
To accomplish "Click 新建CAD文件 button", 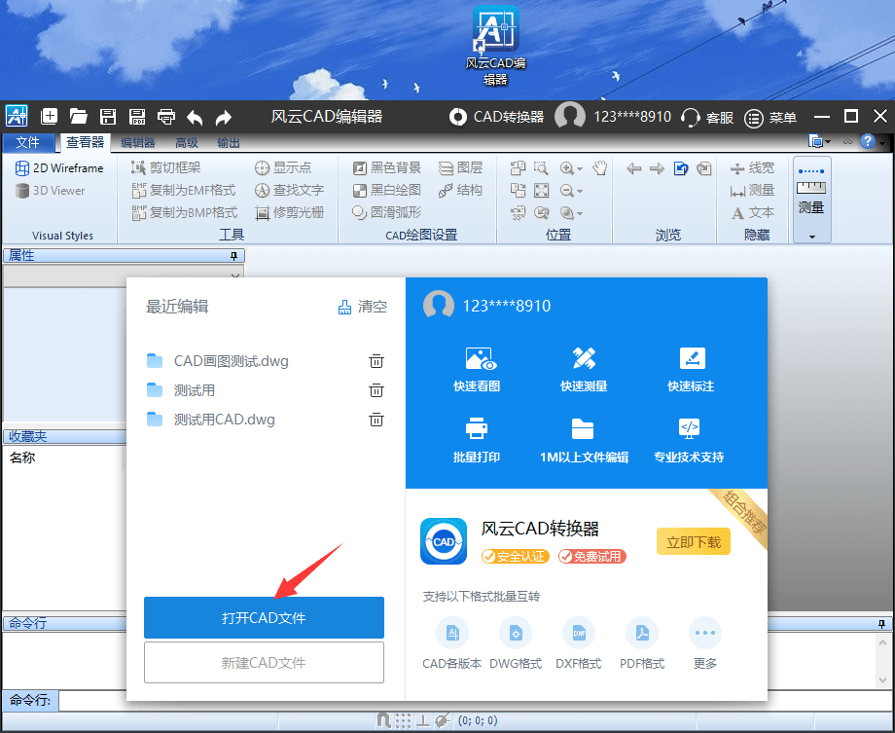I will pyautogui.click(x=264, y=662).
